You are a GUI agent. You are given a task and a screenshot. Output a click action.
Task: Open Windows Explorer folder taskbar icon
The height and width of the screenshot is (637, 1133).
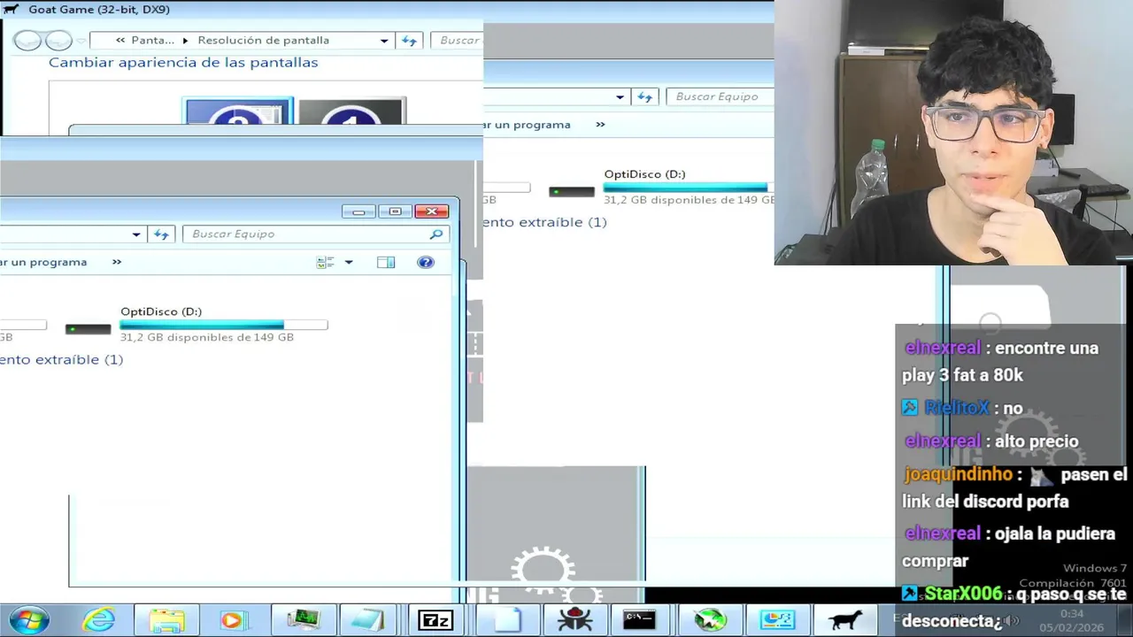(x=166, y=621)
